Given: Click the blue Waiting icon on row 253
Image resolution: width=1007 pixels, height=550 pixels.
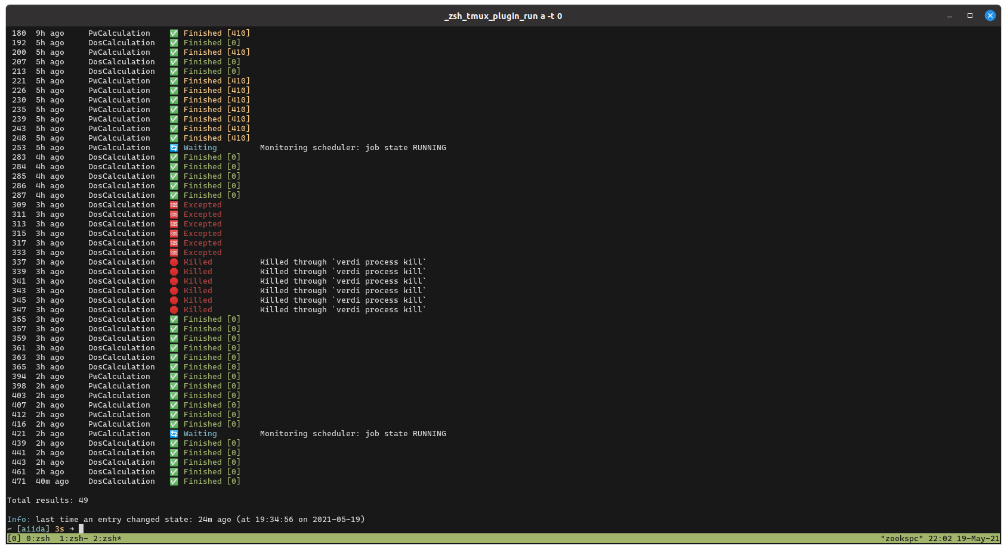Looking at the screenshot, I should (174, 147).
